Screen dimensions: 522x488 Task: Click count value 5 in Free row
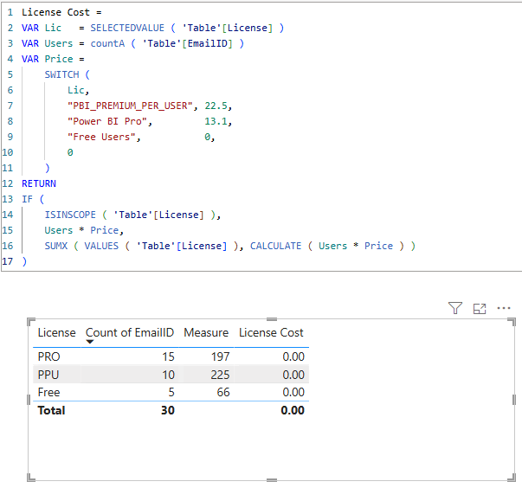[x=171, y=392]
